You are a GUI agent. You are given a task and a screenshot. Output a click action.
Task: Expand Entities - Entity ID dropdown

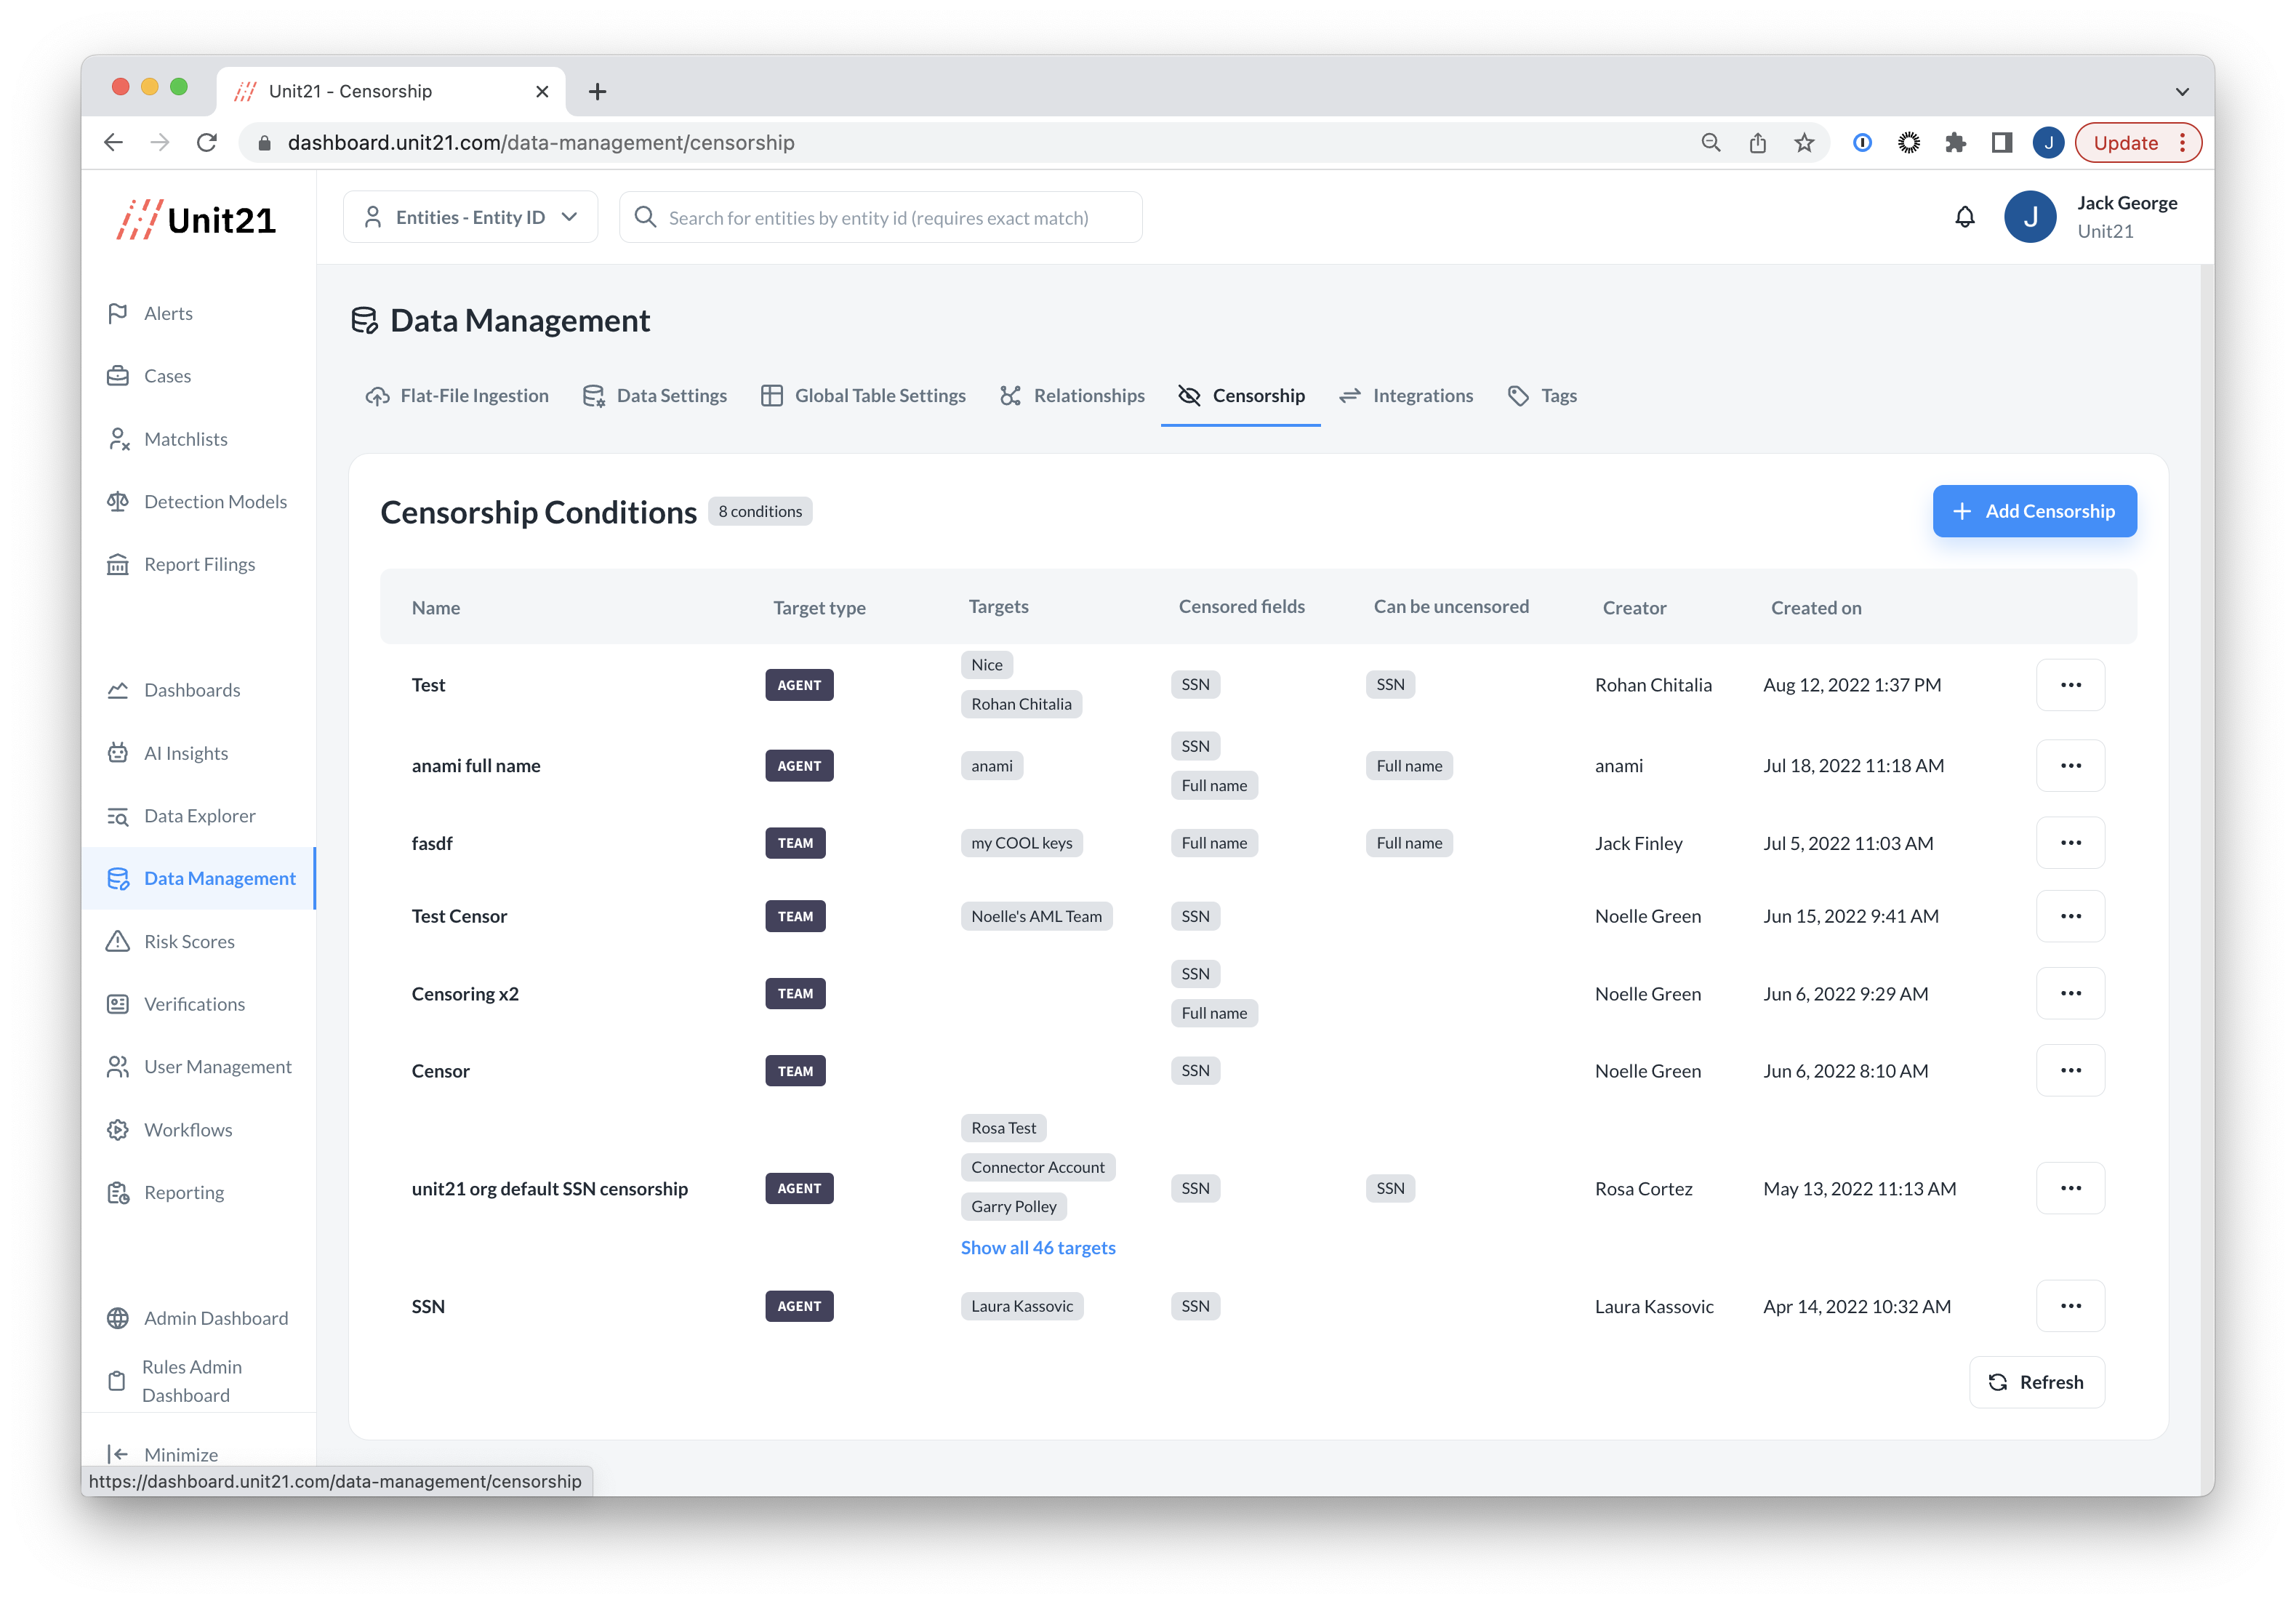(471, 217)
